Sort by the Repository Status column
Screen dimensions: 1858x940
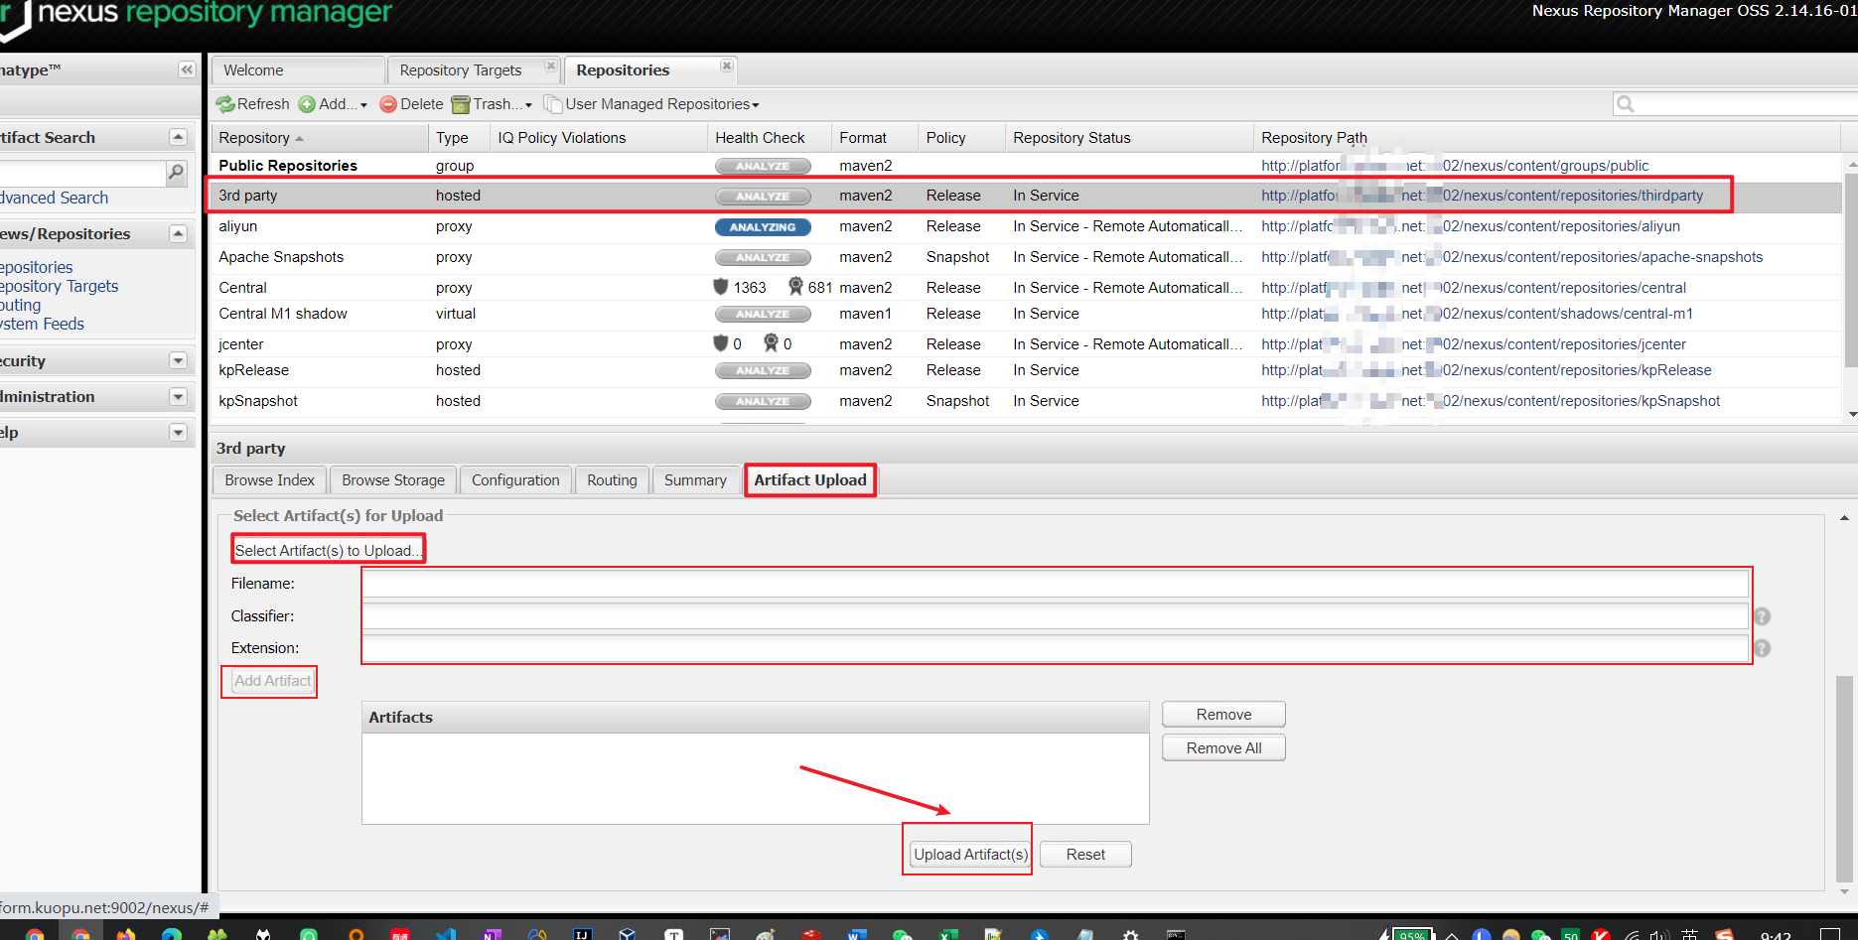pos(1129,138)
